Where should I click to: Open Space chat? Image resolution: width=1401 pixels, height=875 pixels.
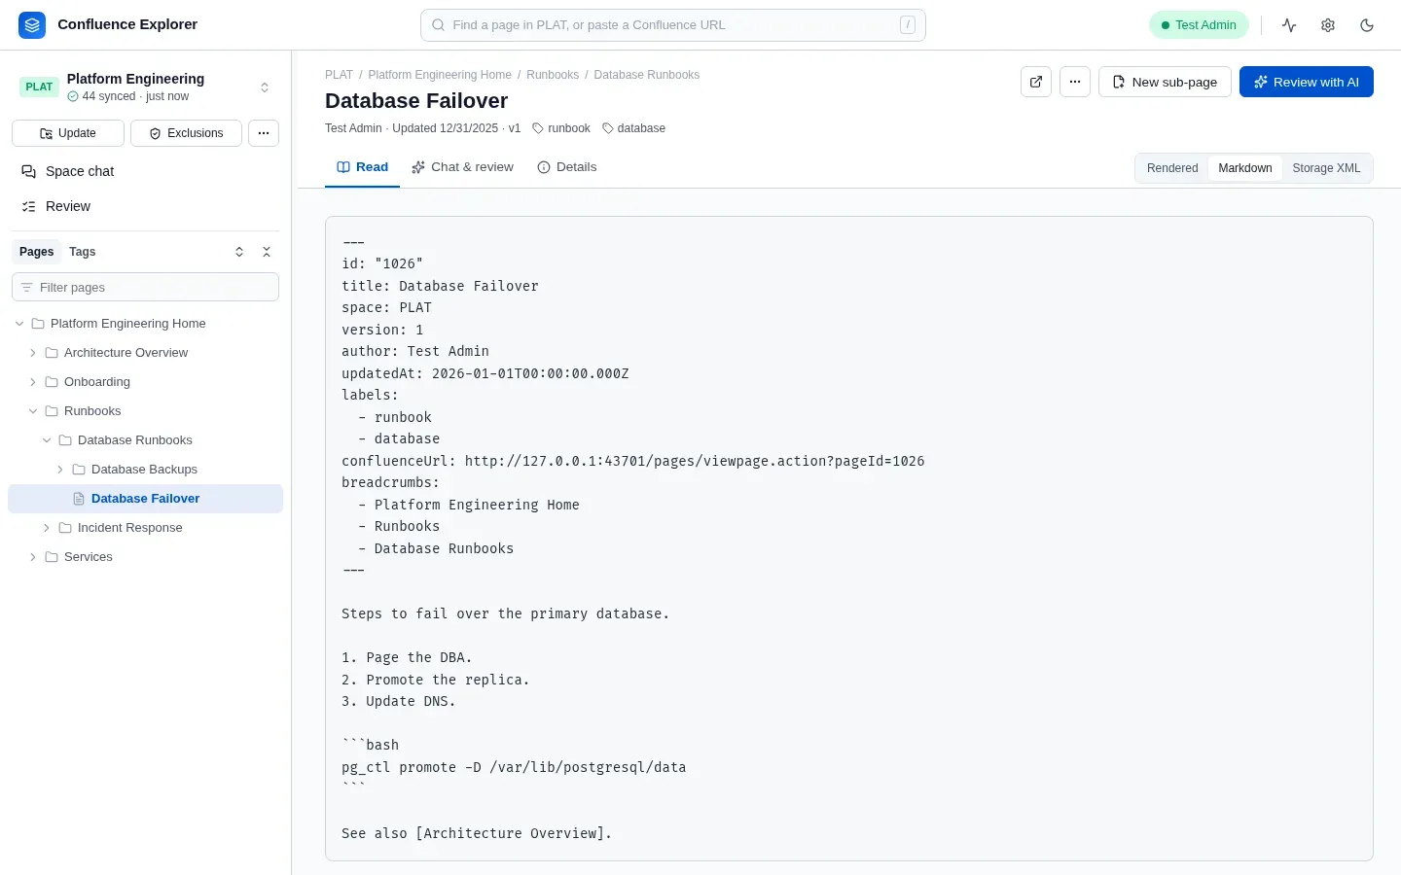click(x=145, y=171)
